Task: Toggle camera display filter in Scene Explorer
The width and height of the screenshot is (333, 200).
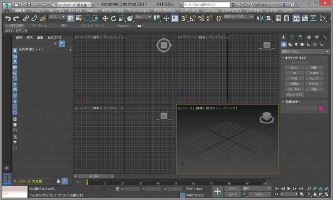Action: 15,67
